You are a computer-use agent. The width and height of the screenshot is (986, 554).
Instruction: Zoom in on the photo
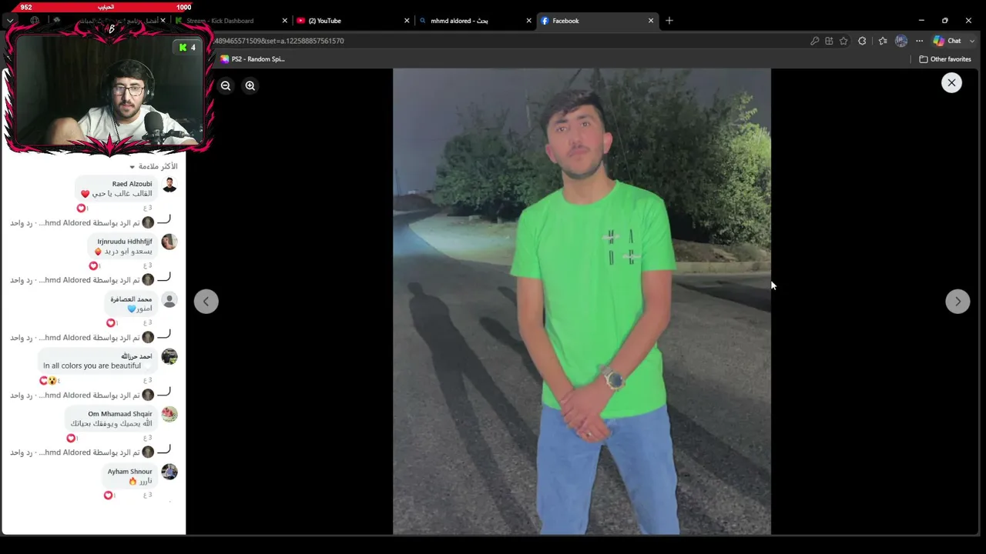pyautogui.click(x=250, y=85)
